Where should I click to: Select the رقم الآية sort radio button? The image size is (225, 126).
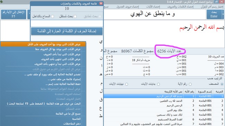[x=190, y=84]
